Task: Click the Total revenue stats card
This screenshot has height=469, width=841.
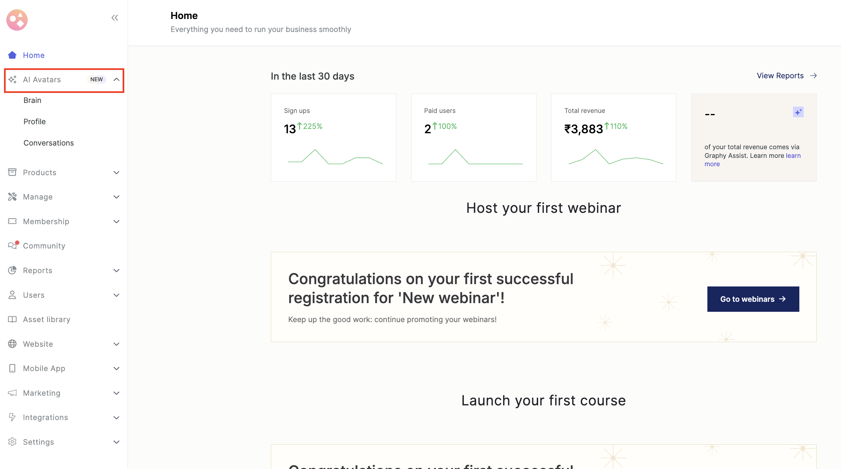Action: click(x=613, y=138)
